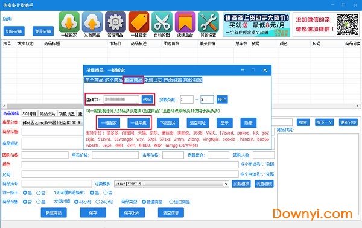Viewport: 362px width, 228px height.
Task: Click the 设置模板 button
Action: (x=264, y=184)
